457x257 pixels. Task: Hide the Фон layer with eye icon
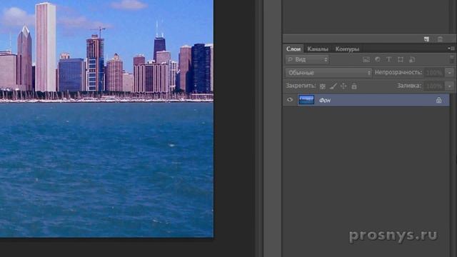(290, 100)
